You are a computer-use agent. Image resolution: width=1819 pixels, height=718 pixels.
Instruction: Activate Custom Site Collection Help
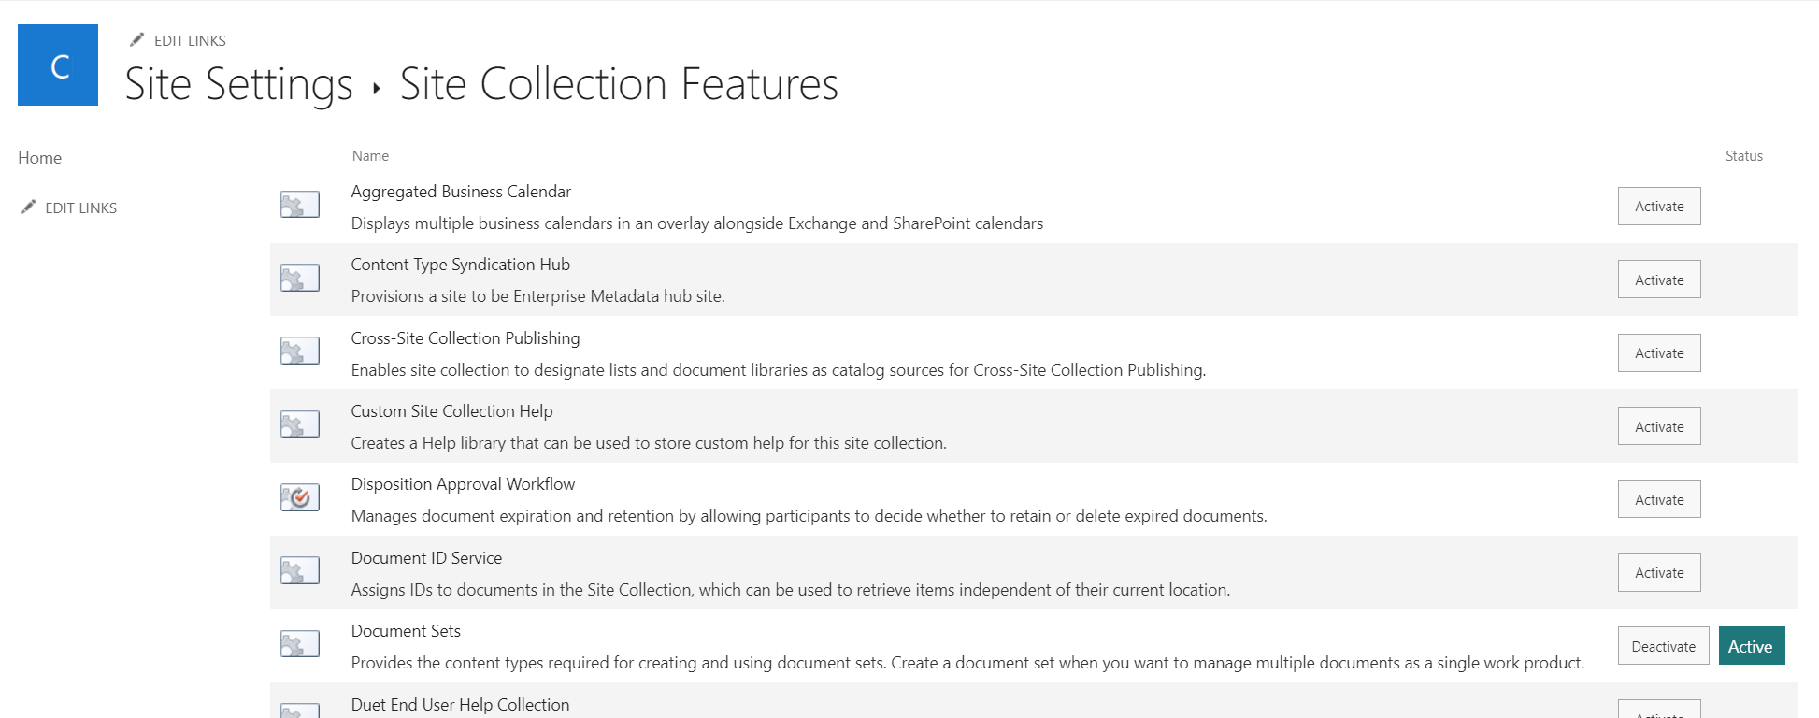tap(1658, 425)
